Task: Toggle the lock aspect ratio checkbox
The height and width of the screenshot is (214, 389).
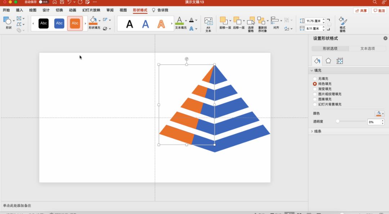Action: pos(330,25)
